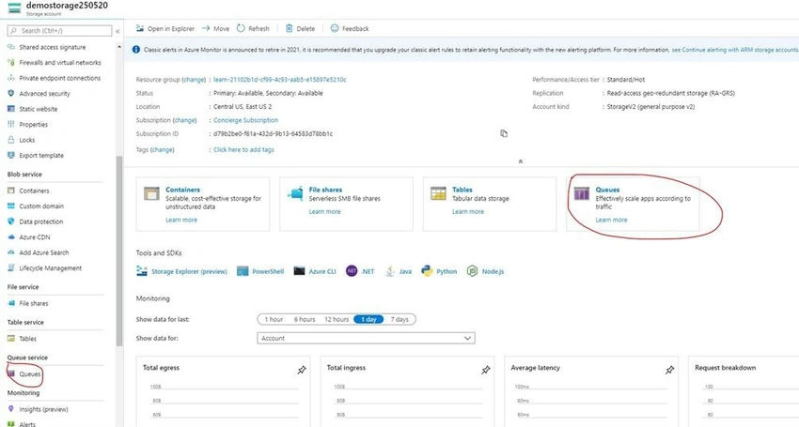Open the Tables tile icon
This screenshot has width=799, height=427.
[x=438, y=193]
